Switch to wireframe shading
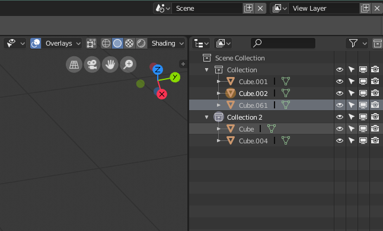 pos(106,43)
